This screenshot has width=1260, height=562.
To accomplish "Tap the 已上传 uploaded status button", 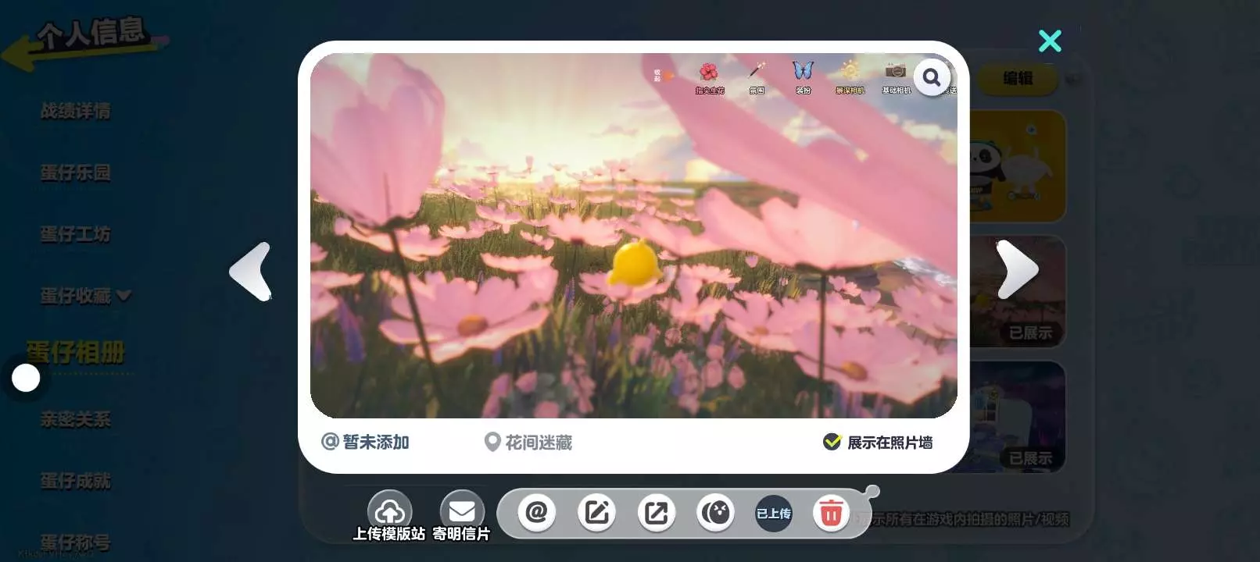I will (773, 513).
